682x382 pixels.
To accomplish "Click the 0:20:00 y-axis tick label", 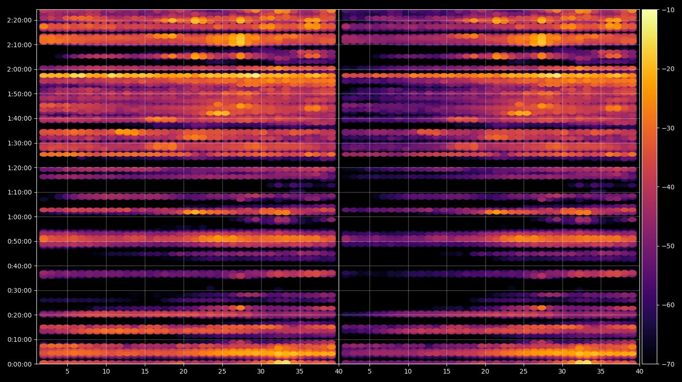I will (20, 315).
